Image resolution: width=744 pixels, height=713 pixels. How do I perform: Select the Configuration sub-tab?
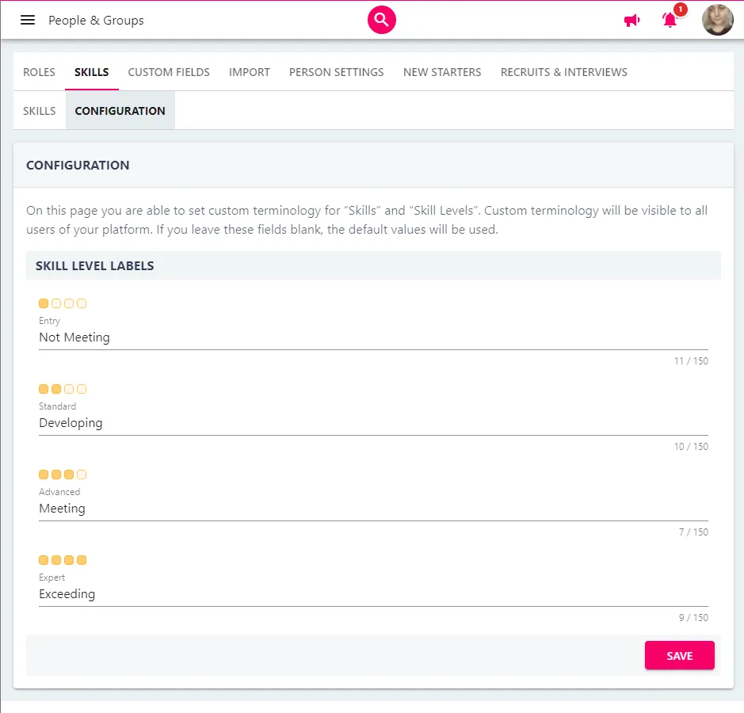pos(120,111)
